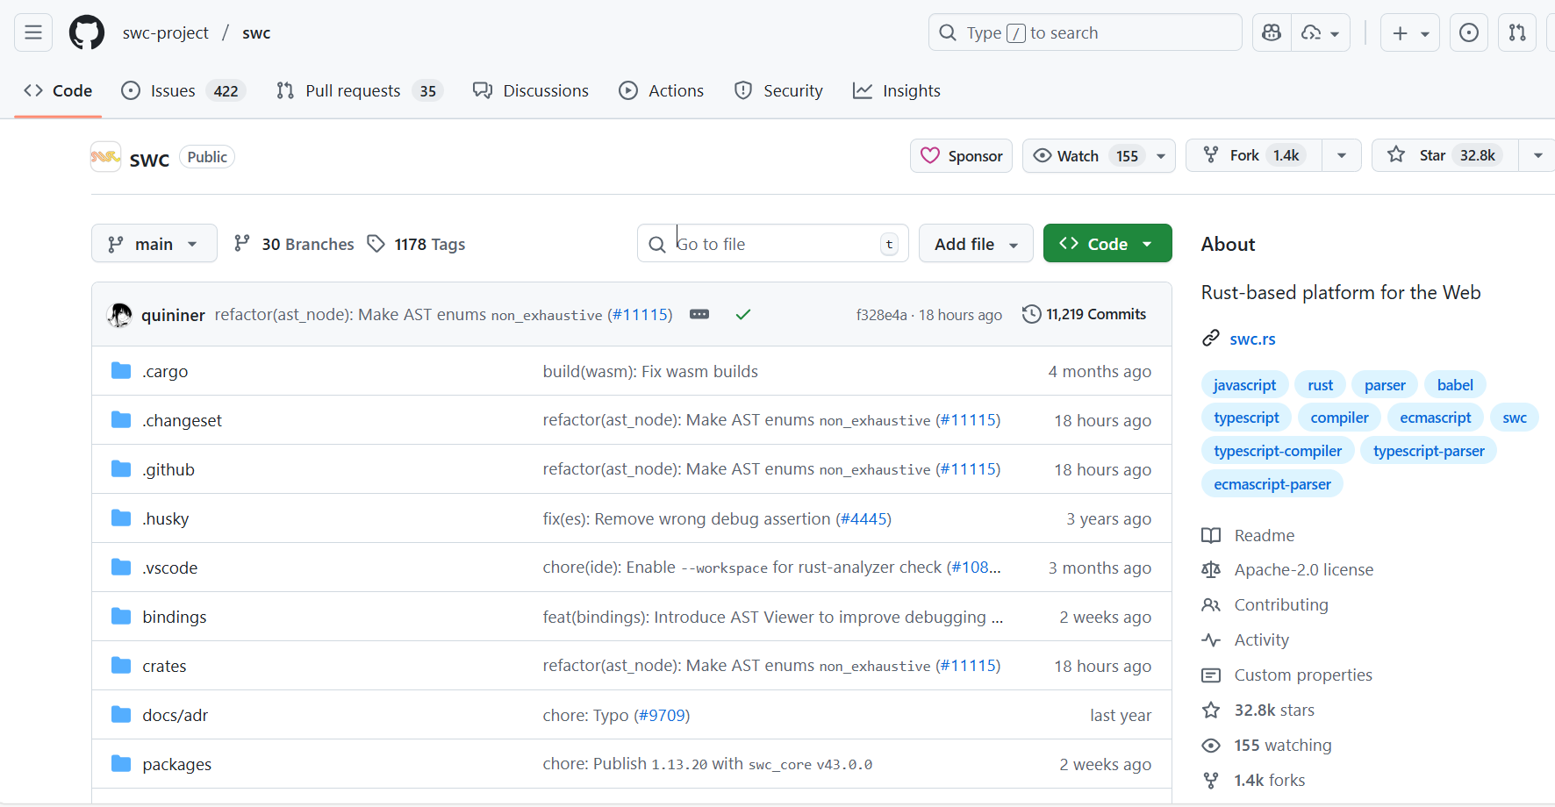Open pull requests icon in header
The width and height of the screenshot is (1555, 807).
click(1517, 32)
